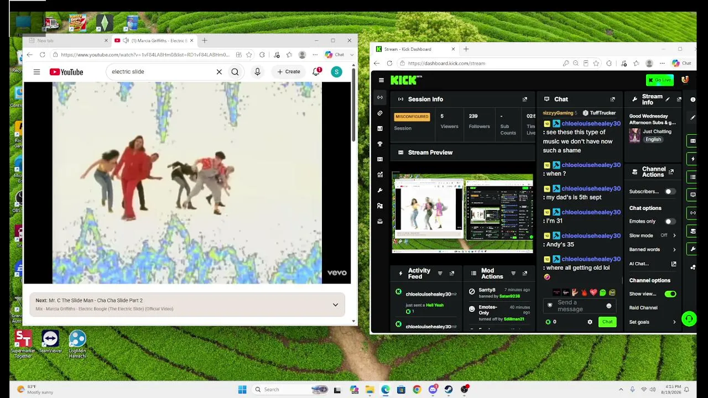Open a new tab in YouTube browser window
This screenshot has height=398, width=708.
tap(205, 40)
